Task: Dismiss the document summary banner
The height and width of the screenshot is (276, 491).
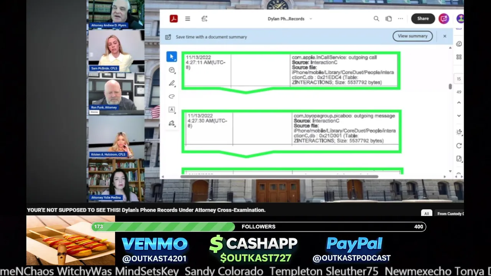Action: pos(445,36)
